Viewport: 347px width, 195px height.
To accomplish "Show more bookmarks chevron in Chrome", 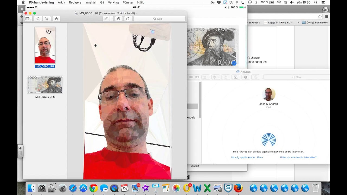I will (x=298, y=22).
